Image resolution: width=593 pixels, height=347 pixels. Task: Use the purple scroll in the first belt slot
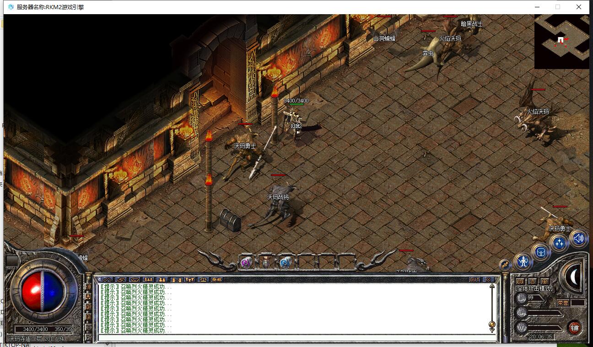246,263
